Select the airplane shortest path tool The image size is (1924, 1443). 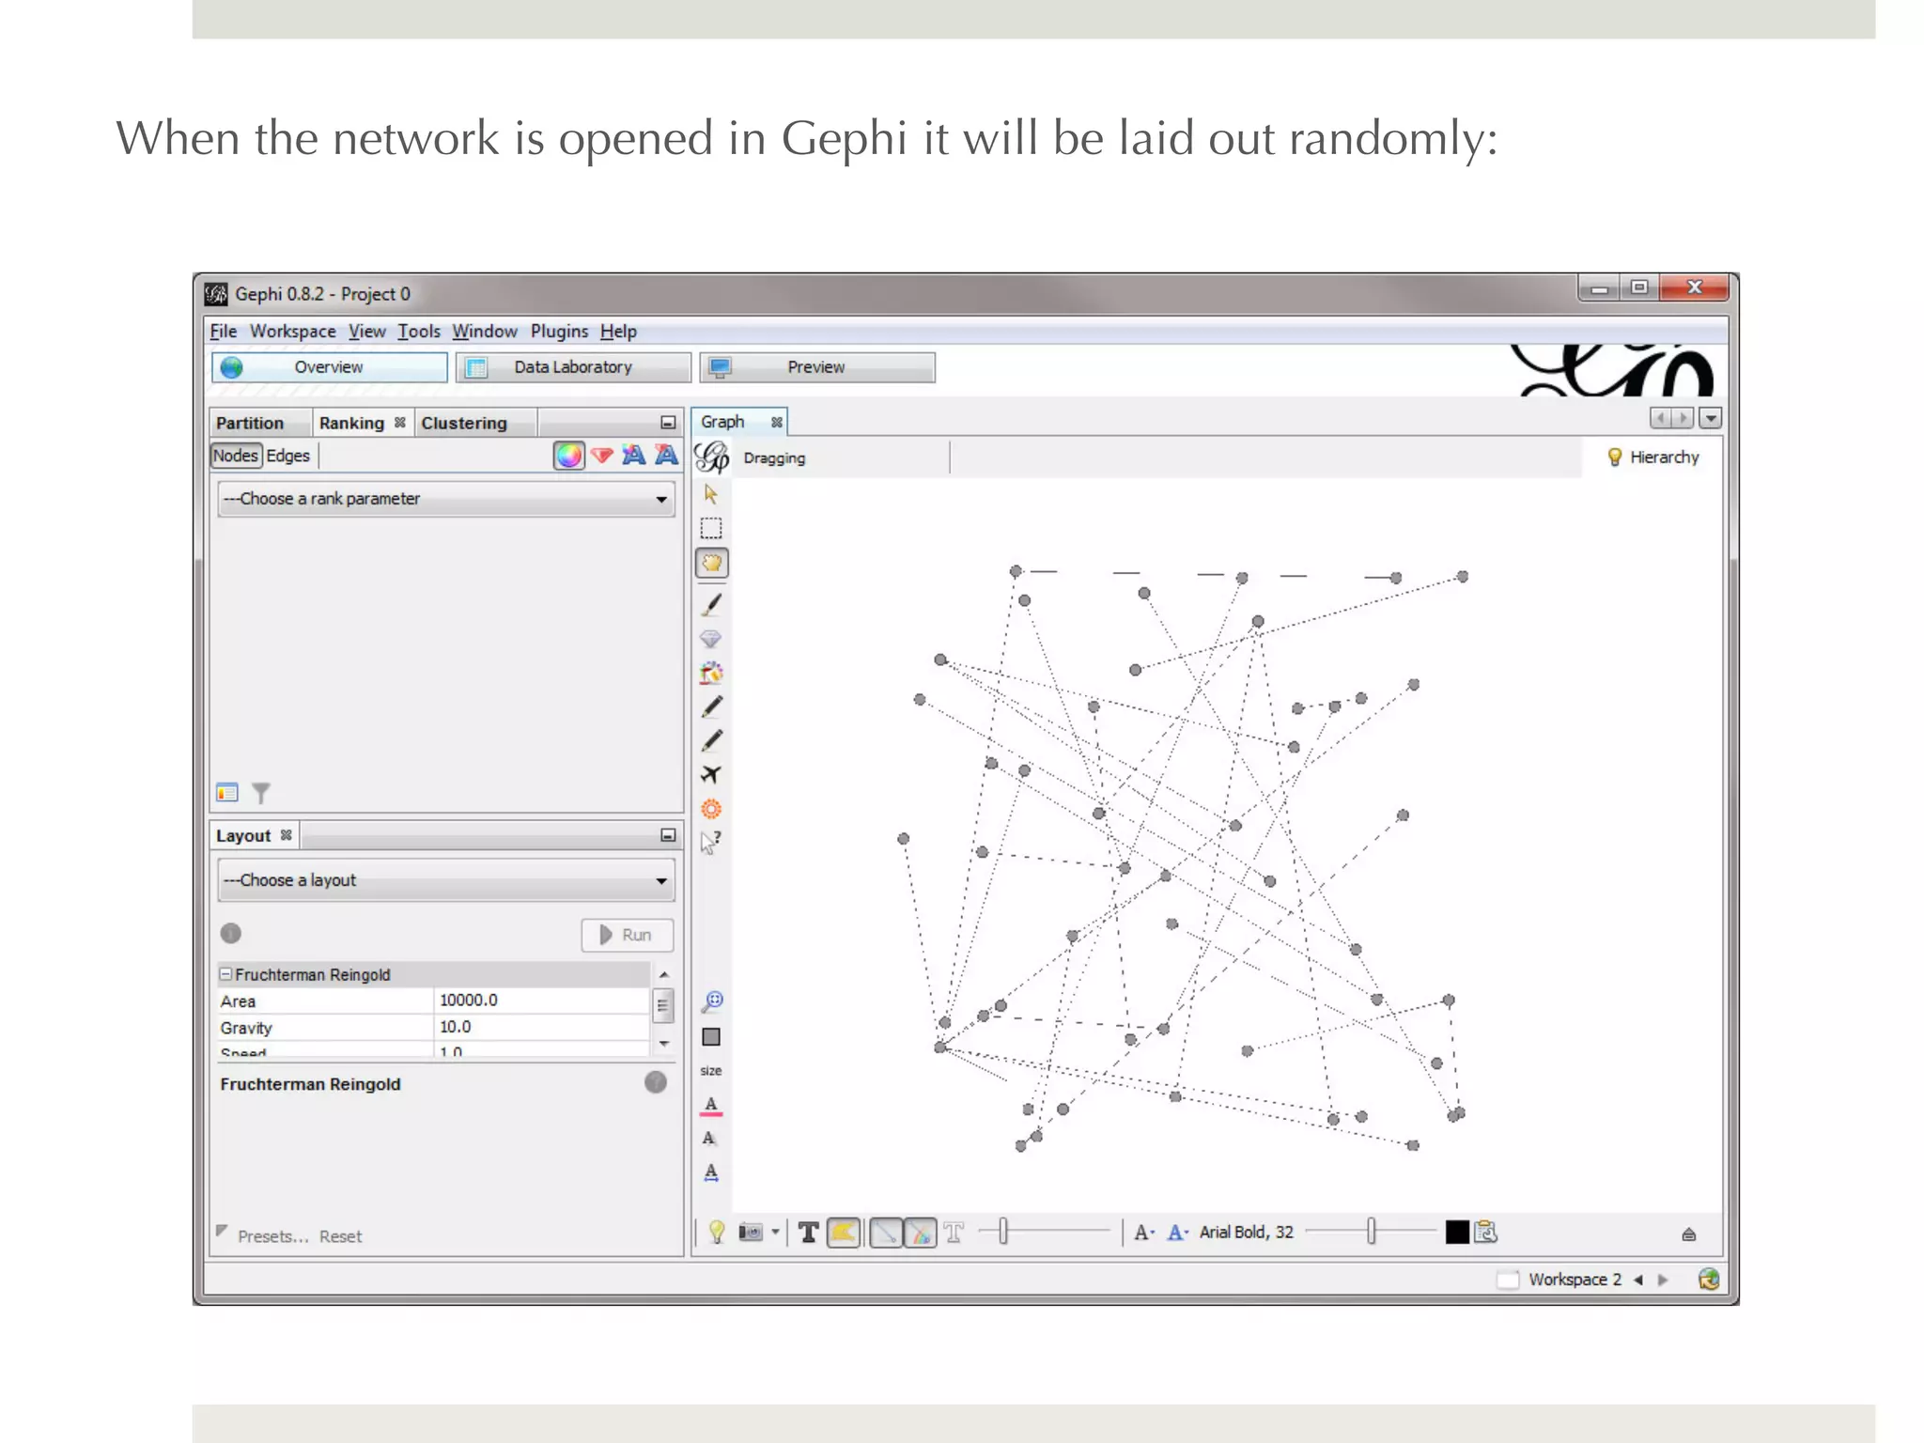[711, 774]
